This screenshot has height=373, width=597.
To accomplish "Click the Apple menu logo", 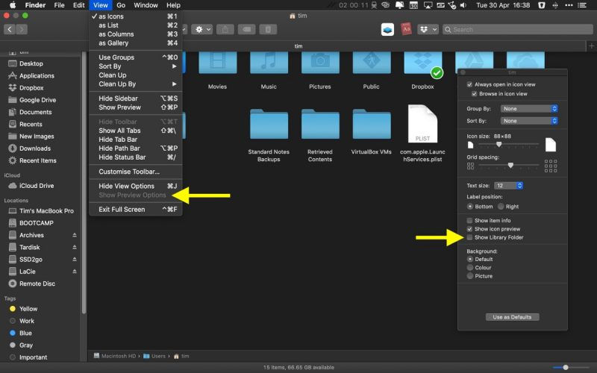I will [x=13, y=5].
